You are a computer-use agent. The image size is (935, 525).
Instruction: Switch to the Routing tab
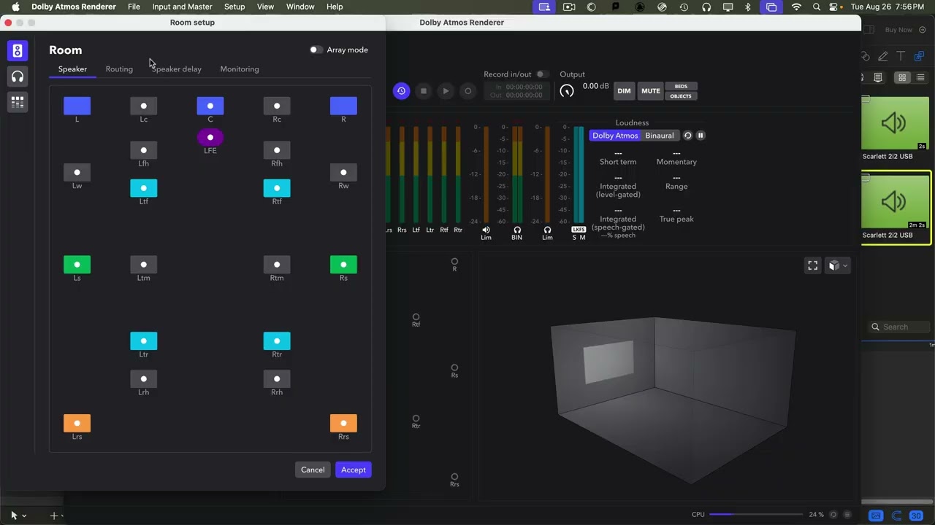[119, 69]
